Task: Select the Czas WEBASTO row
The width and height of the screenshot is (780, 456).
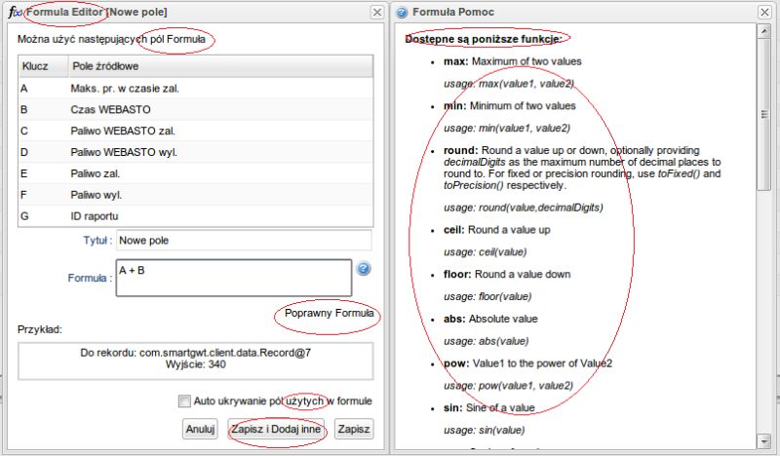Action: tap(195, 110)
